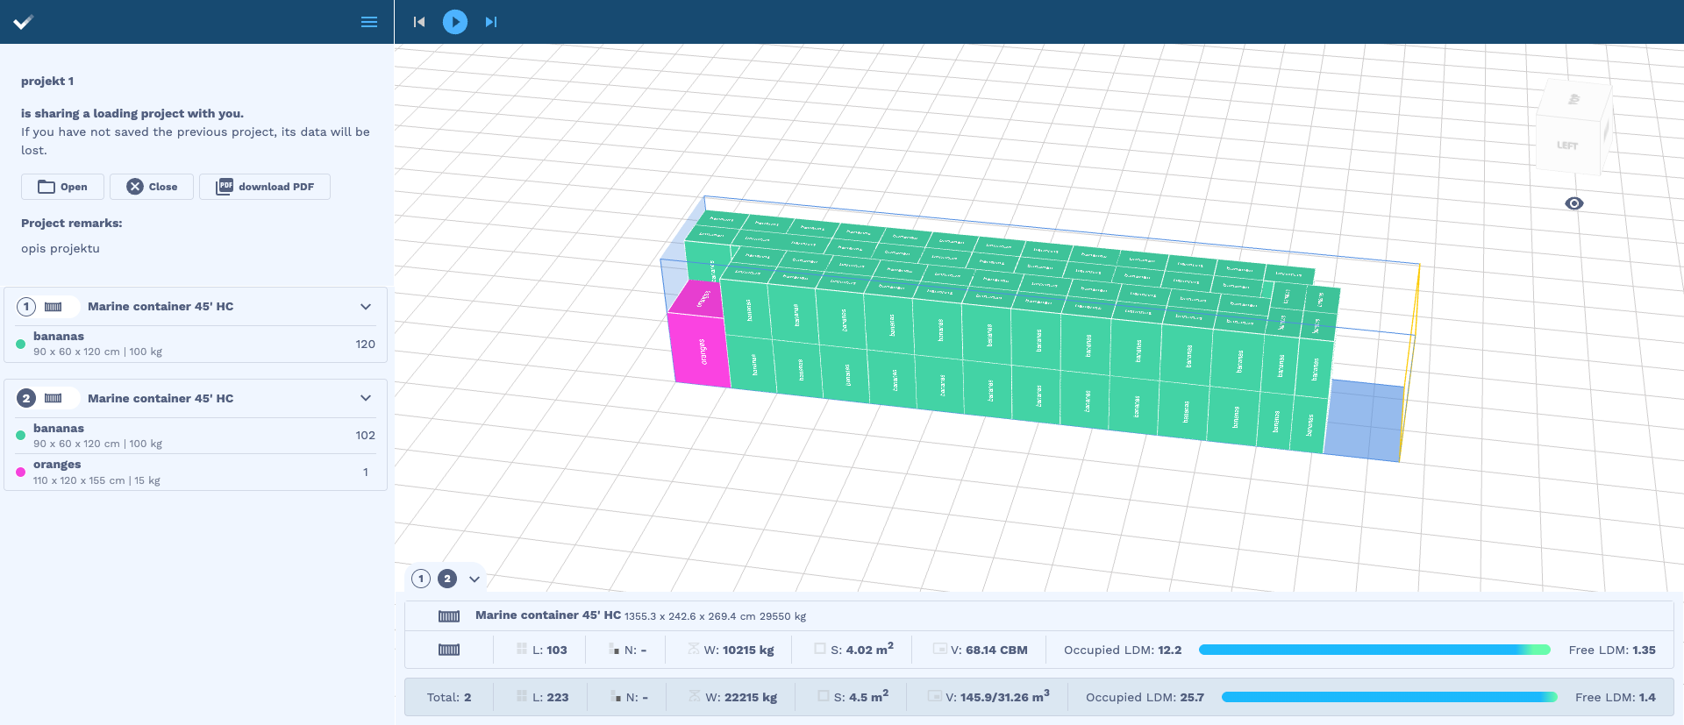Click weight icon showing 10215 kg

(x=694, y=649)
